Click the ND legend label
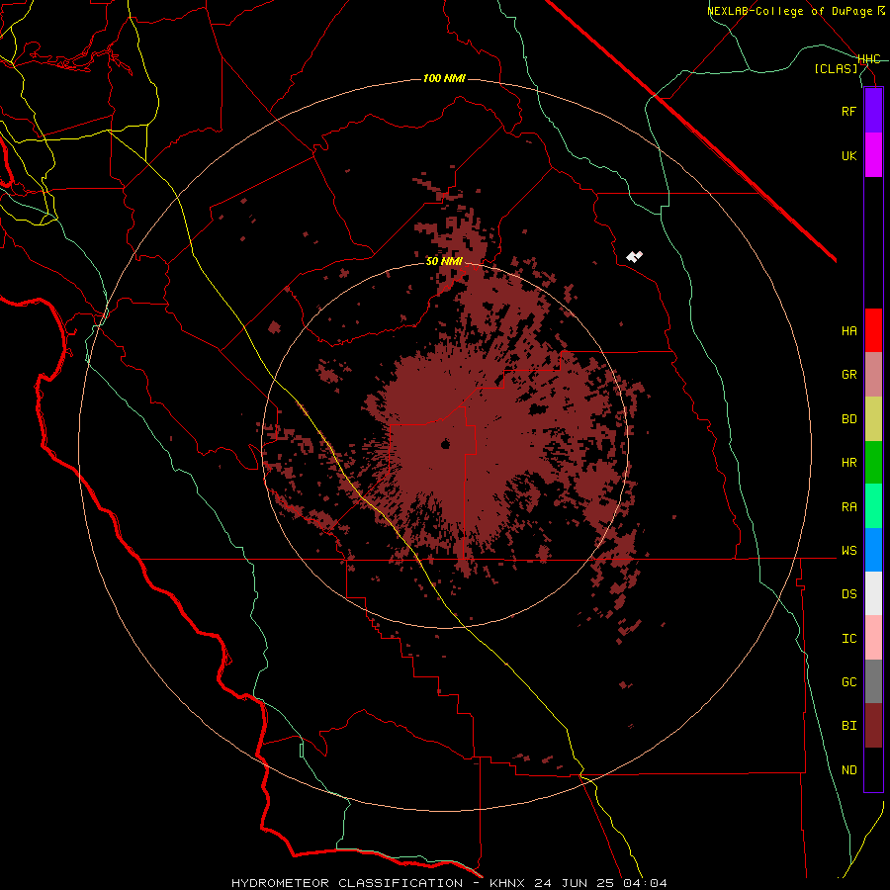 click(848, 770)
